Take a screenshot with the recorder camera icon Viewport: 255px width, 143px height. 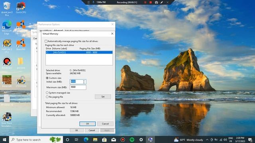156,2
